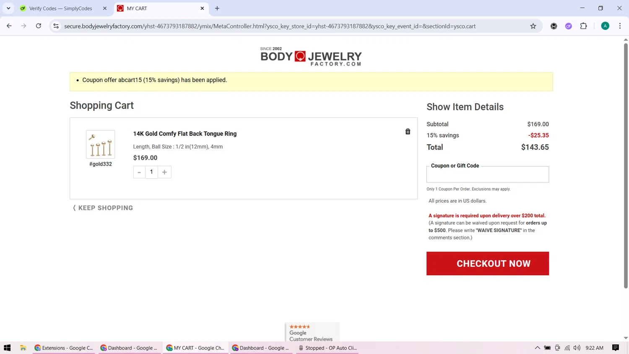The image size is (629, 354).
Task: Decrease quantity with the minus button
Action: point(139,172)
